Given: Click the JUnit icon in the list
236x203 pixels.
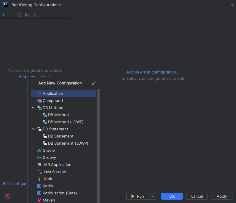Looking at the screenshot, I should (39, 179).
